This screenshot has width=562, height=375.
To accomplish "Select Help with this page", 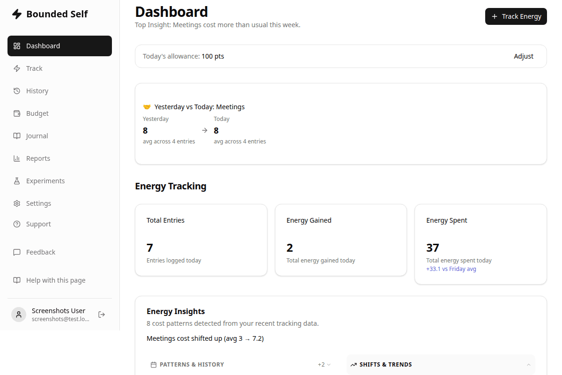I will (x=56, y=280).
